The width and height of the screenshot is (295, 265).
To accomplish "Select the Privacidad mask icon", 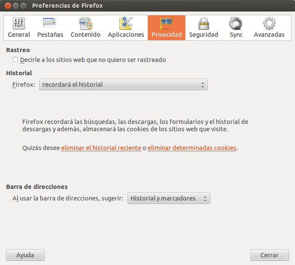I will click(167, 23).
